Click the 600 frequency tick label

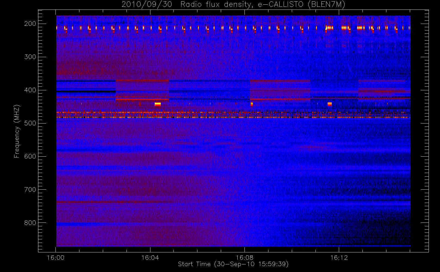pyautogui.click(x=30, y=156)
